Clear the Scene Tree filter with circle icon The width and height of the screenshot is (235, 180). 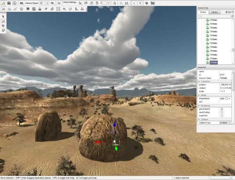pos(233,16)
